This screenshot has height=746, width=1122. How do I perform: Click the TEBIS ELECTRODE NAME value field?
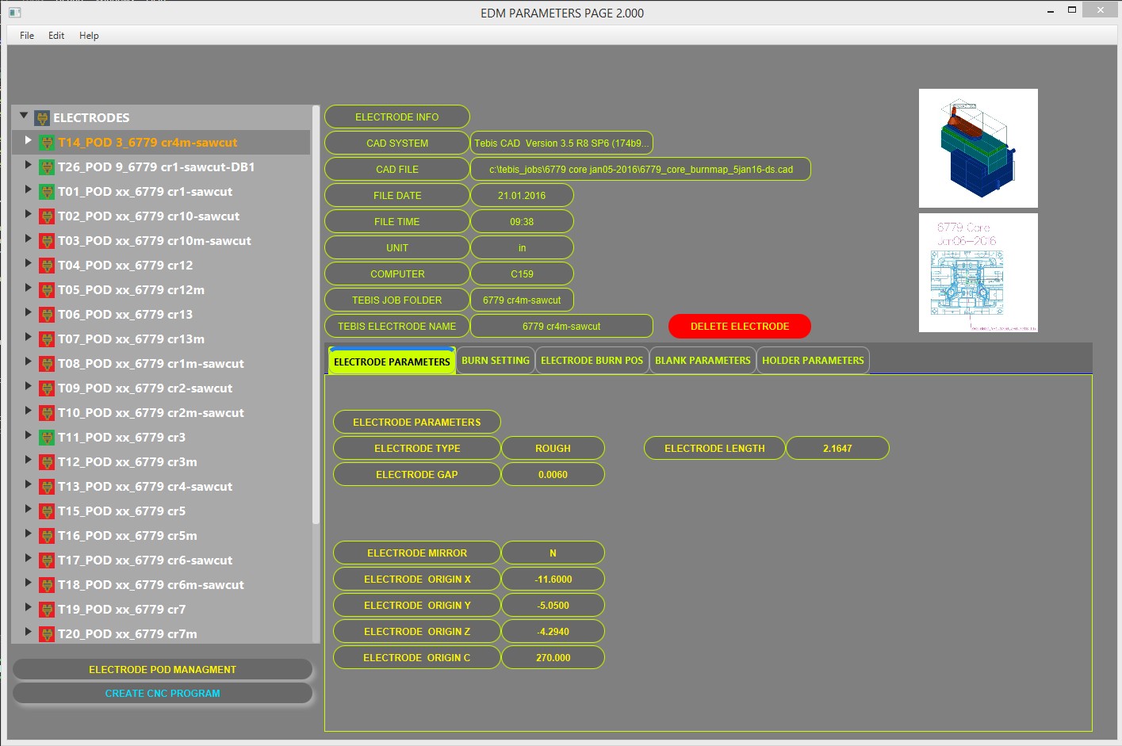coord(561,327)
